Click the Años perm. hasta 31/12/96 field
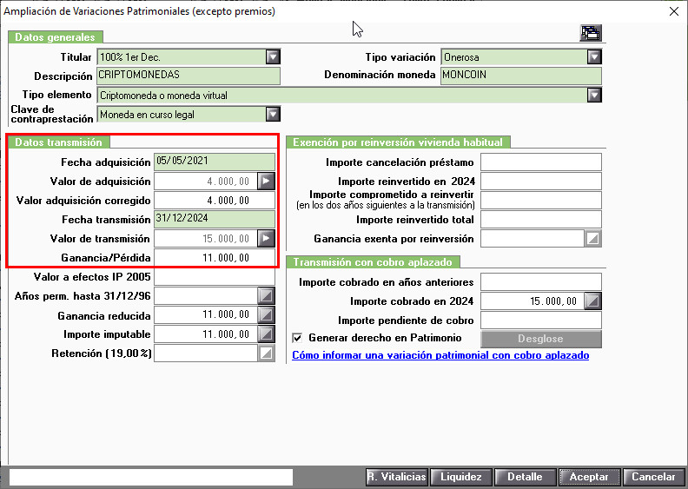688x489 pixels. pos(206,295)
